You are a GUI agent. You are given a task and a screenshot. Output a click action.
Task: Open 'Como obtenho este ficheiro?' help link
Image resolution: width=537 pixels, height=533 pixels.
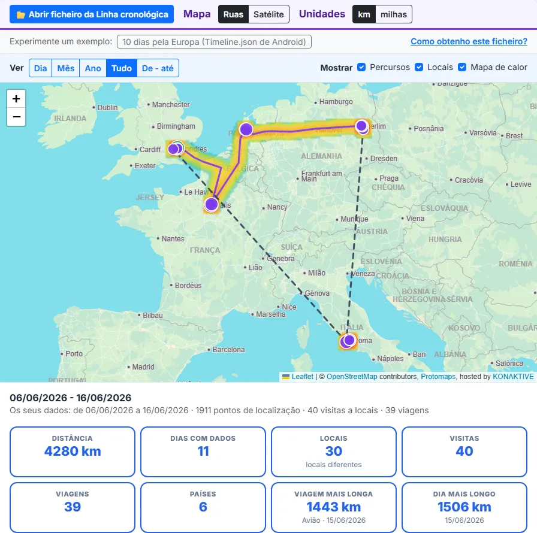pos(469,41)
